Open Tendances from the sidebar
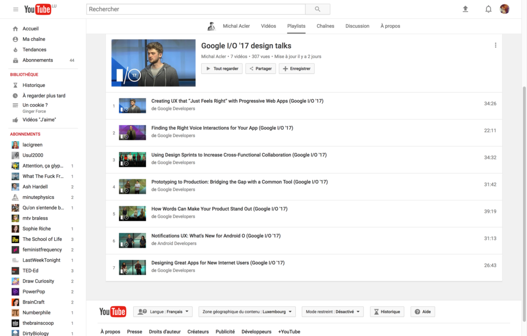Viewport: 527px width, 336px height. (34, 50)
